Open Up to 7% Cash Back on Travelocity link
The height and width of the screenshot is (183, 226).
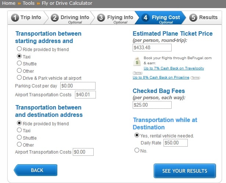click(x=174, y=68)
